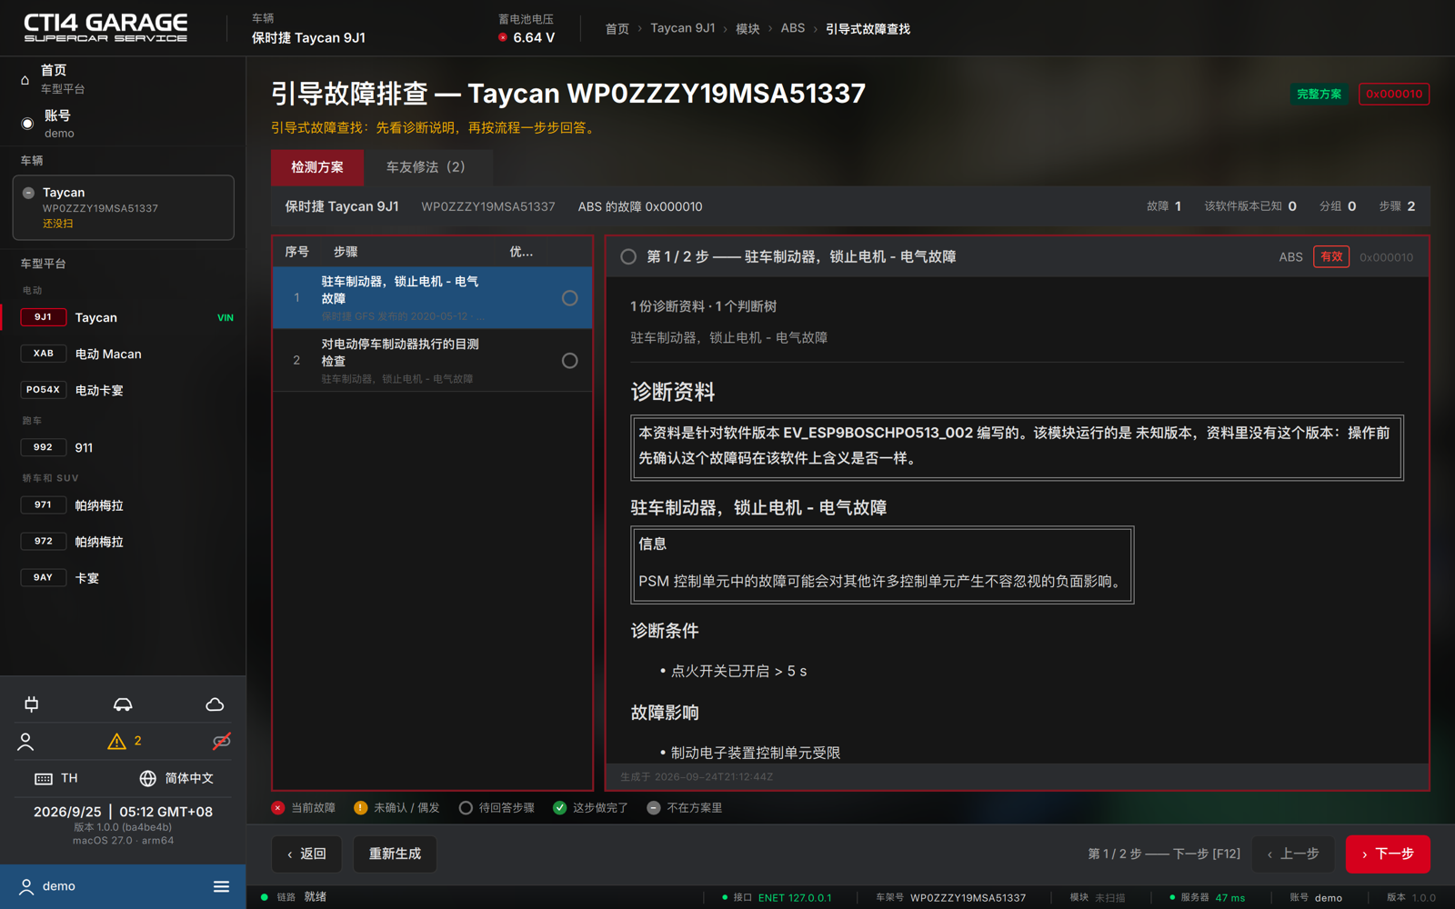Switch to the 检测方案 tab
The image size is (1455, 909).
[x=317, y=167]
